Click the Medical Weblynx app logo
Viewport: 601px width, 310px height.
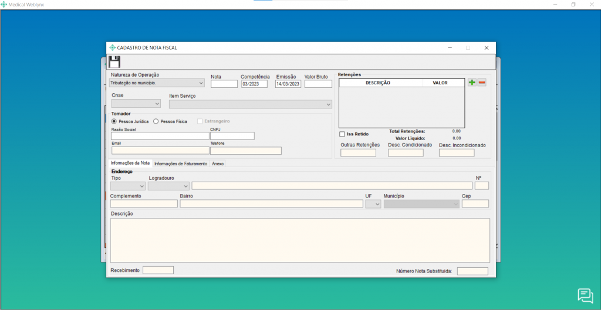(x=5, y=4)
